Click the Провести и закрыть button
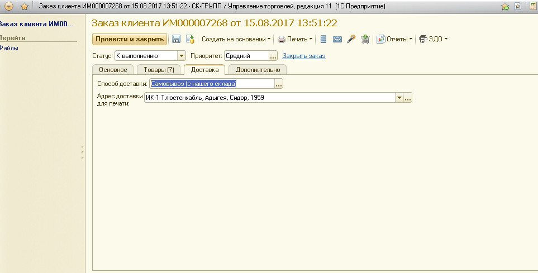Viewport: 538px width, 273px height. click(x=130, y=39)
